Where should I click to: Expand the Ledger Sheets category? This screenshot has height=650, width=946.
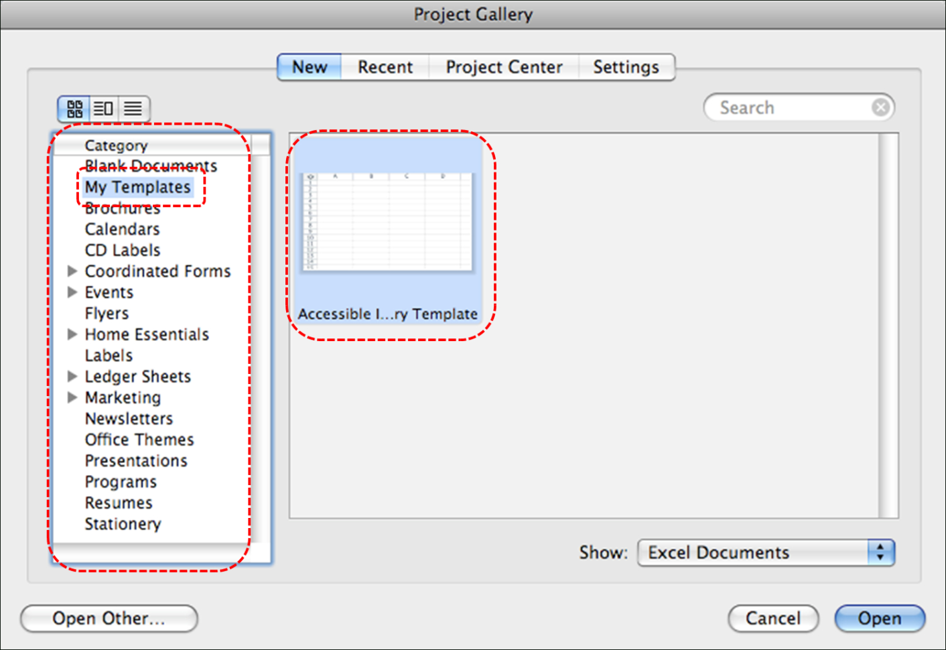tap(72, 377)
